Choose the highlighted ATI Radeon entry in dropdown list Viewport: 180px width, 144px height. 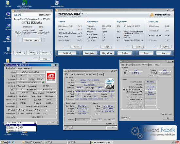pyautogui.click(x=21, y=125)
